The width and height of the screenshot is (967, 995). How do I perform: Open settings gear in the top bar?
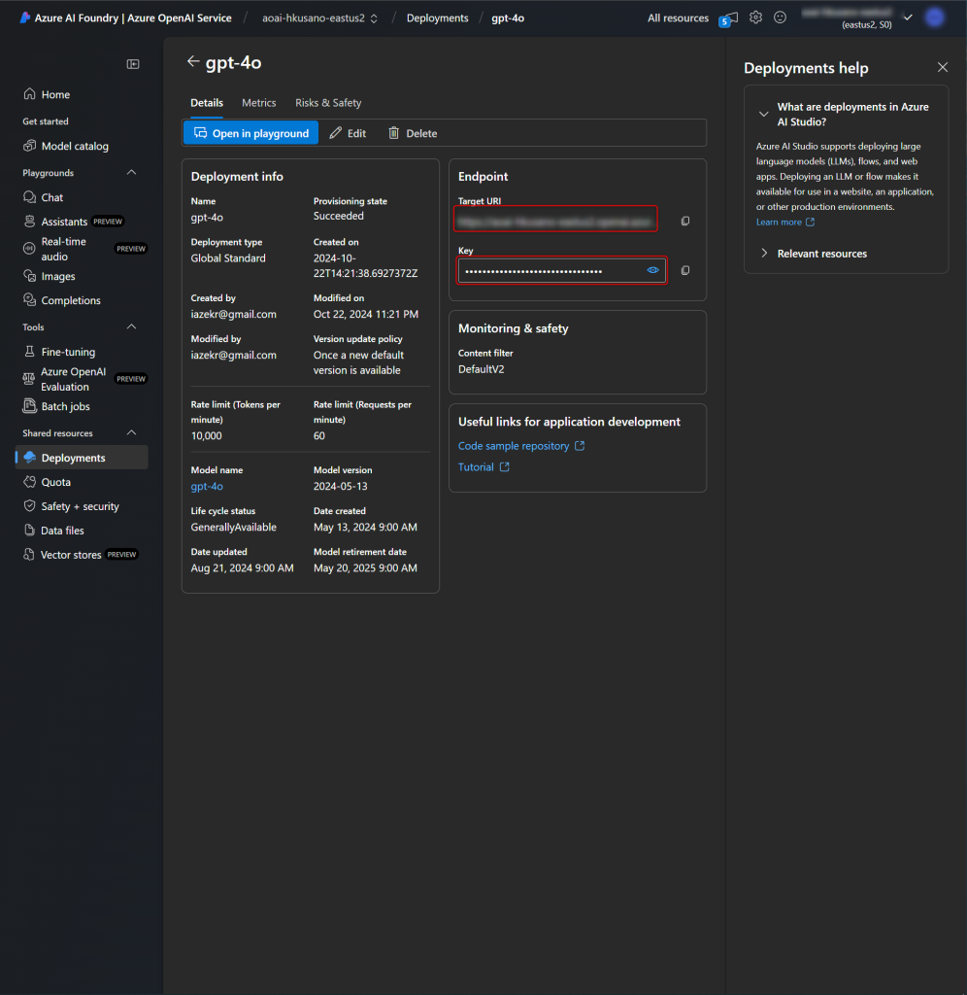755,17
